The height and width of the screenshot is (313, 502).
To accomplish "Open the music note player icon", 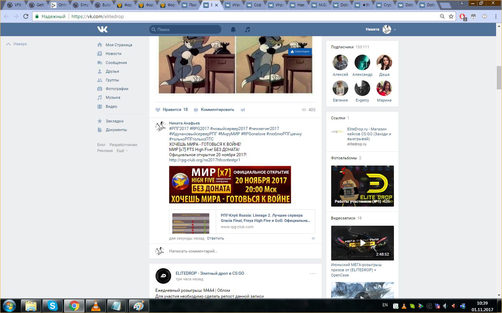I will 248,30.
